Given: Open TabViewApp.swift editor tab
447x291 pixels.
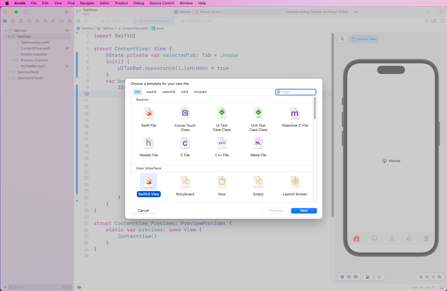Looking at the screenshot, I should pyautogui.click(x=196, y=21).
